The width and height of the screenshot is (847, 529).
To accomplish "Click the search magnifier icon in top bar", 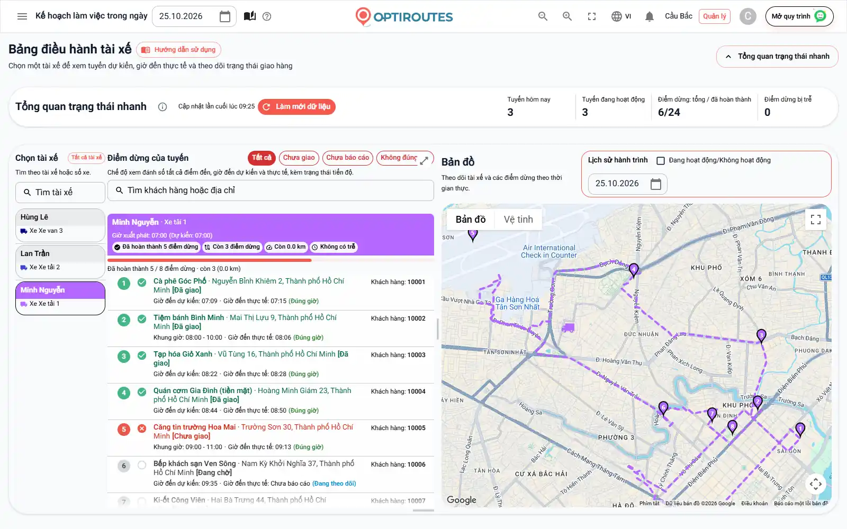I will [x=543, y=16].
